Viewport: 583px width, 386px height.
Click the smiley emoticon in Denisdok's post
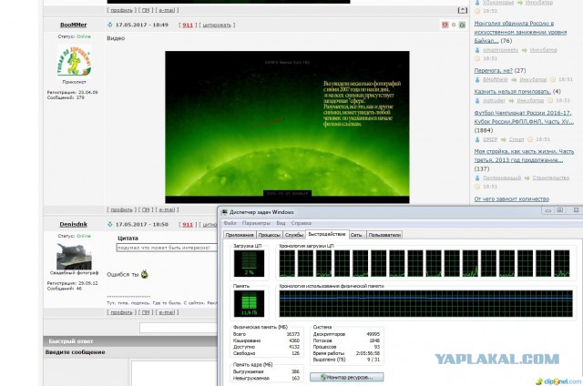144,274
